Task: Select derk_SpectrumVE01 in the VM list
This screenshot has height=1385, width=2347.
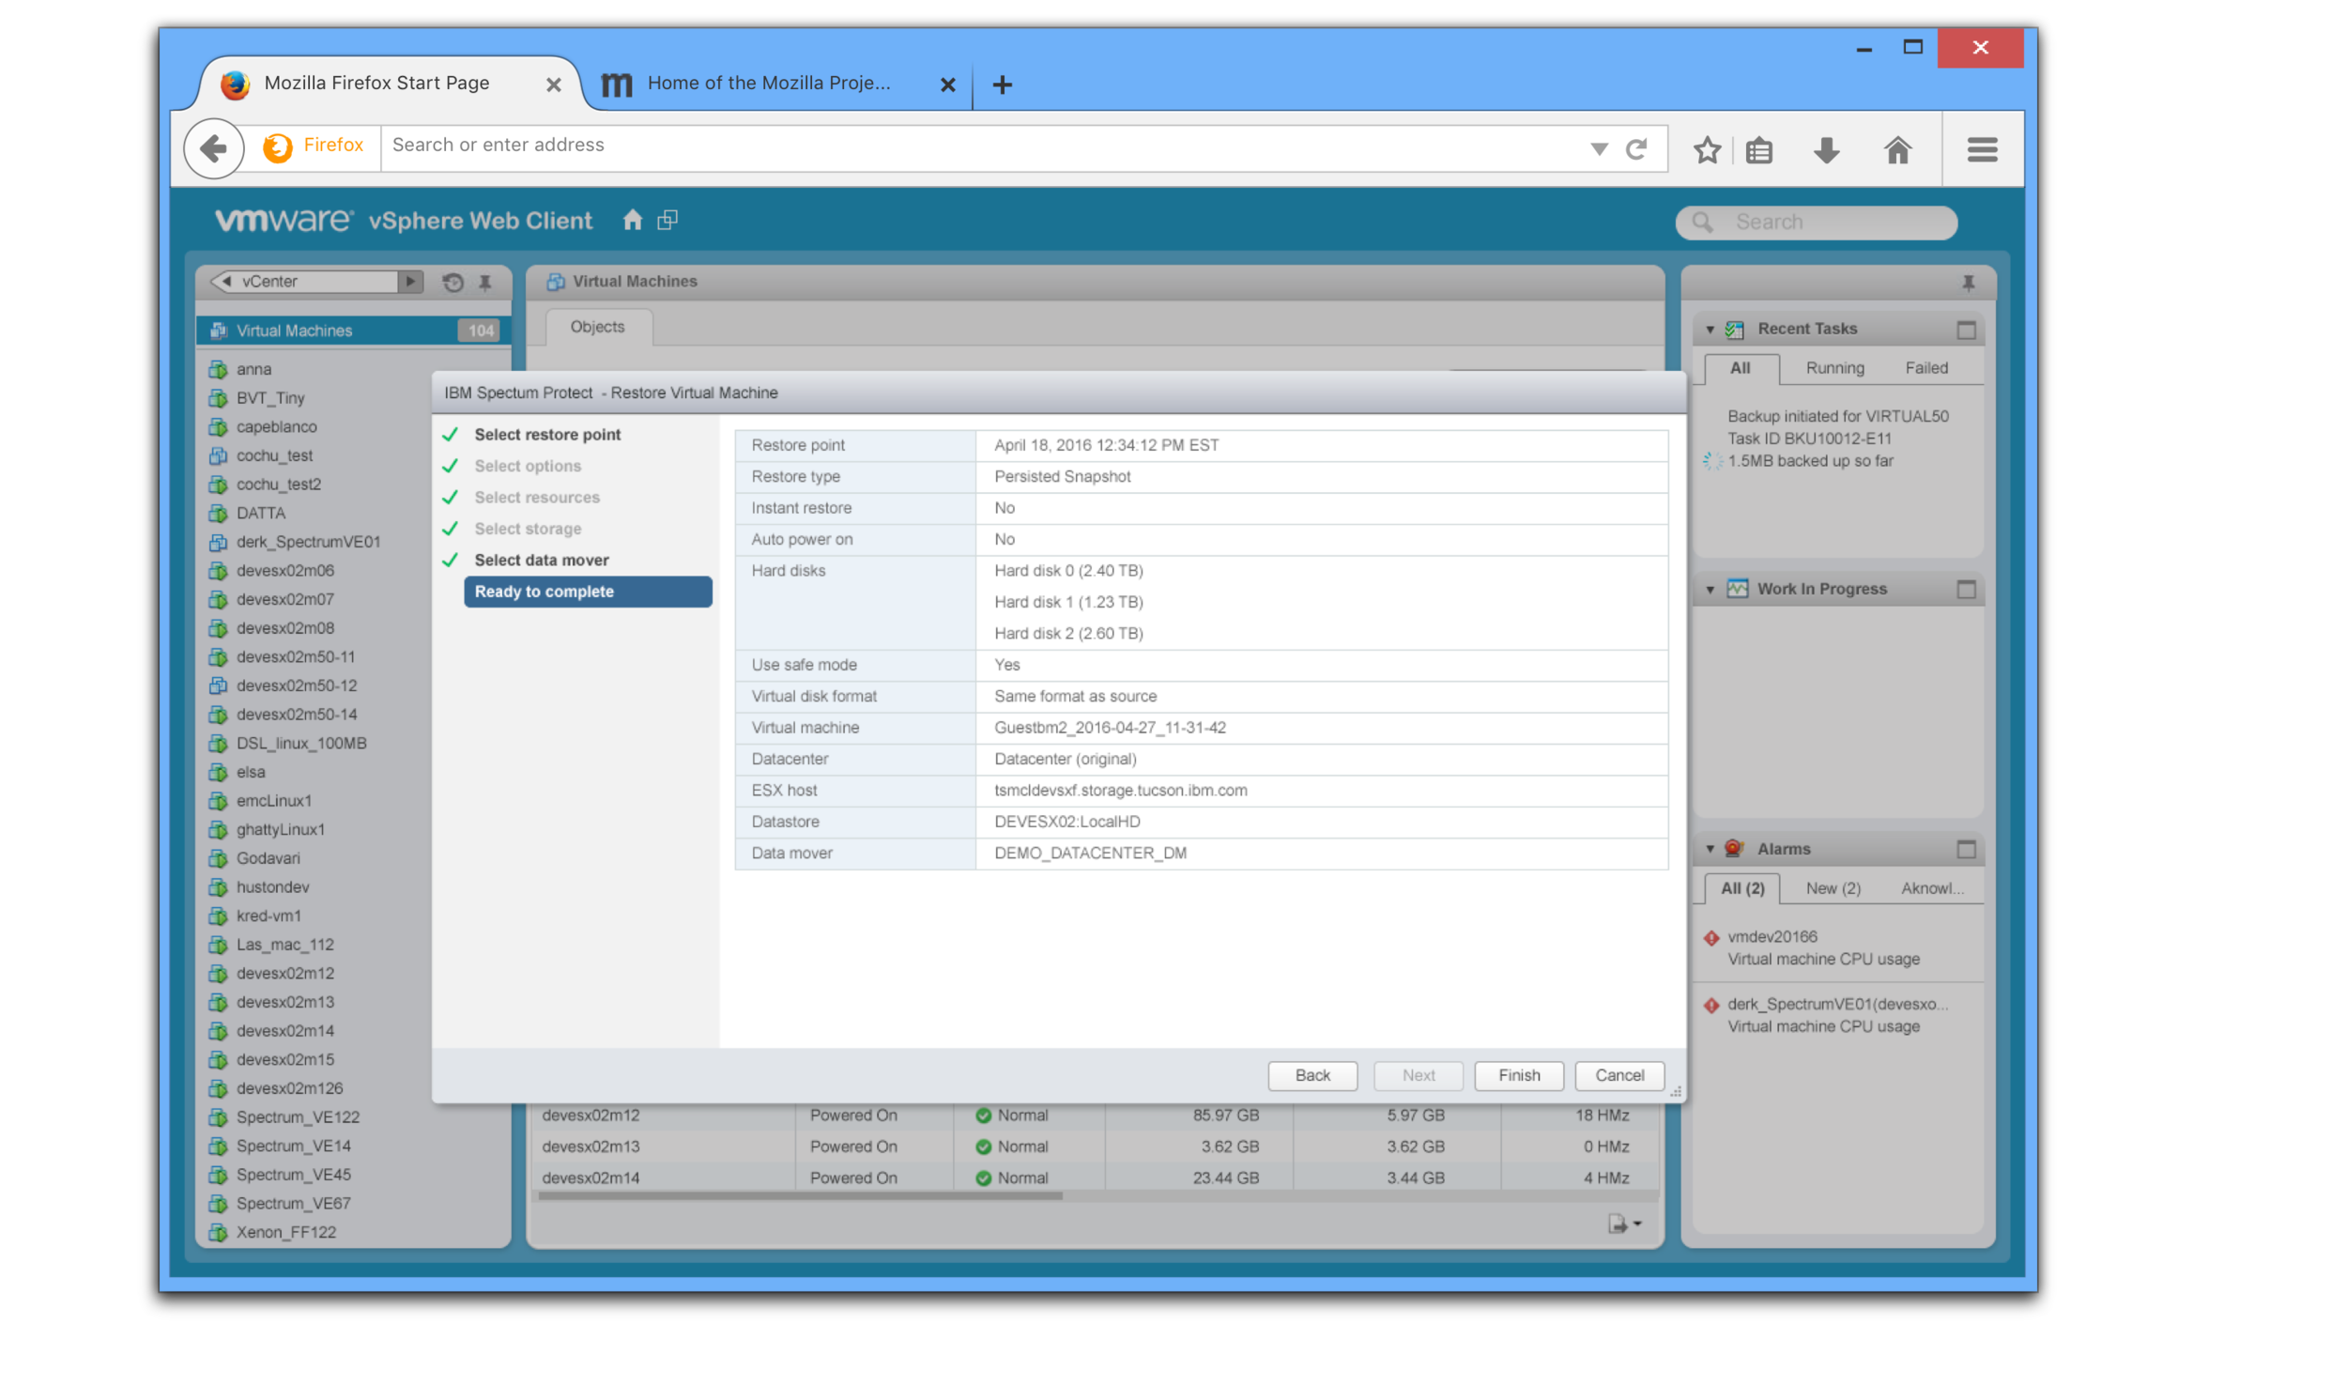Action: point(308,542)
